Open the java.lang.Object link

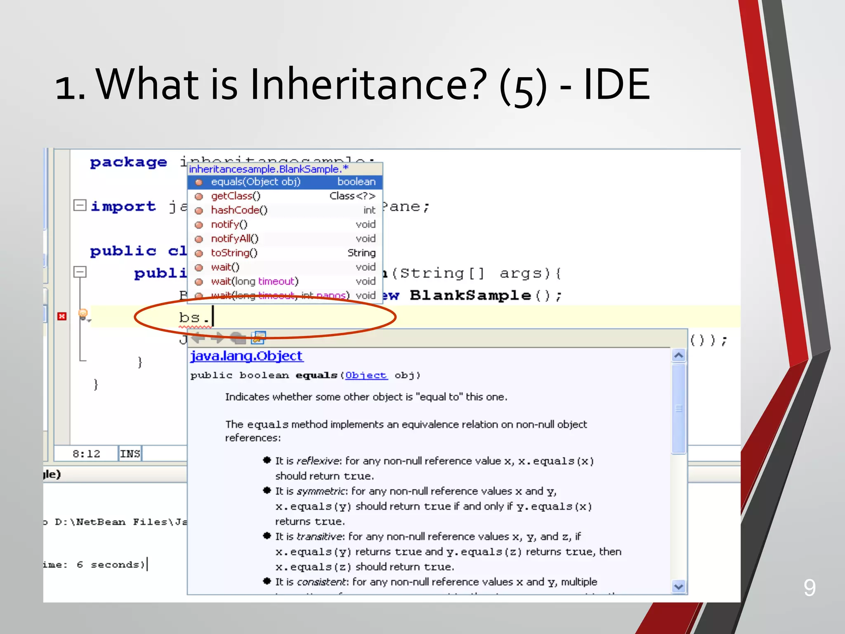tap(246, 356)
